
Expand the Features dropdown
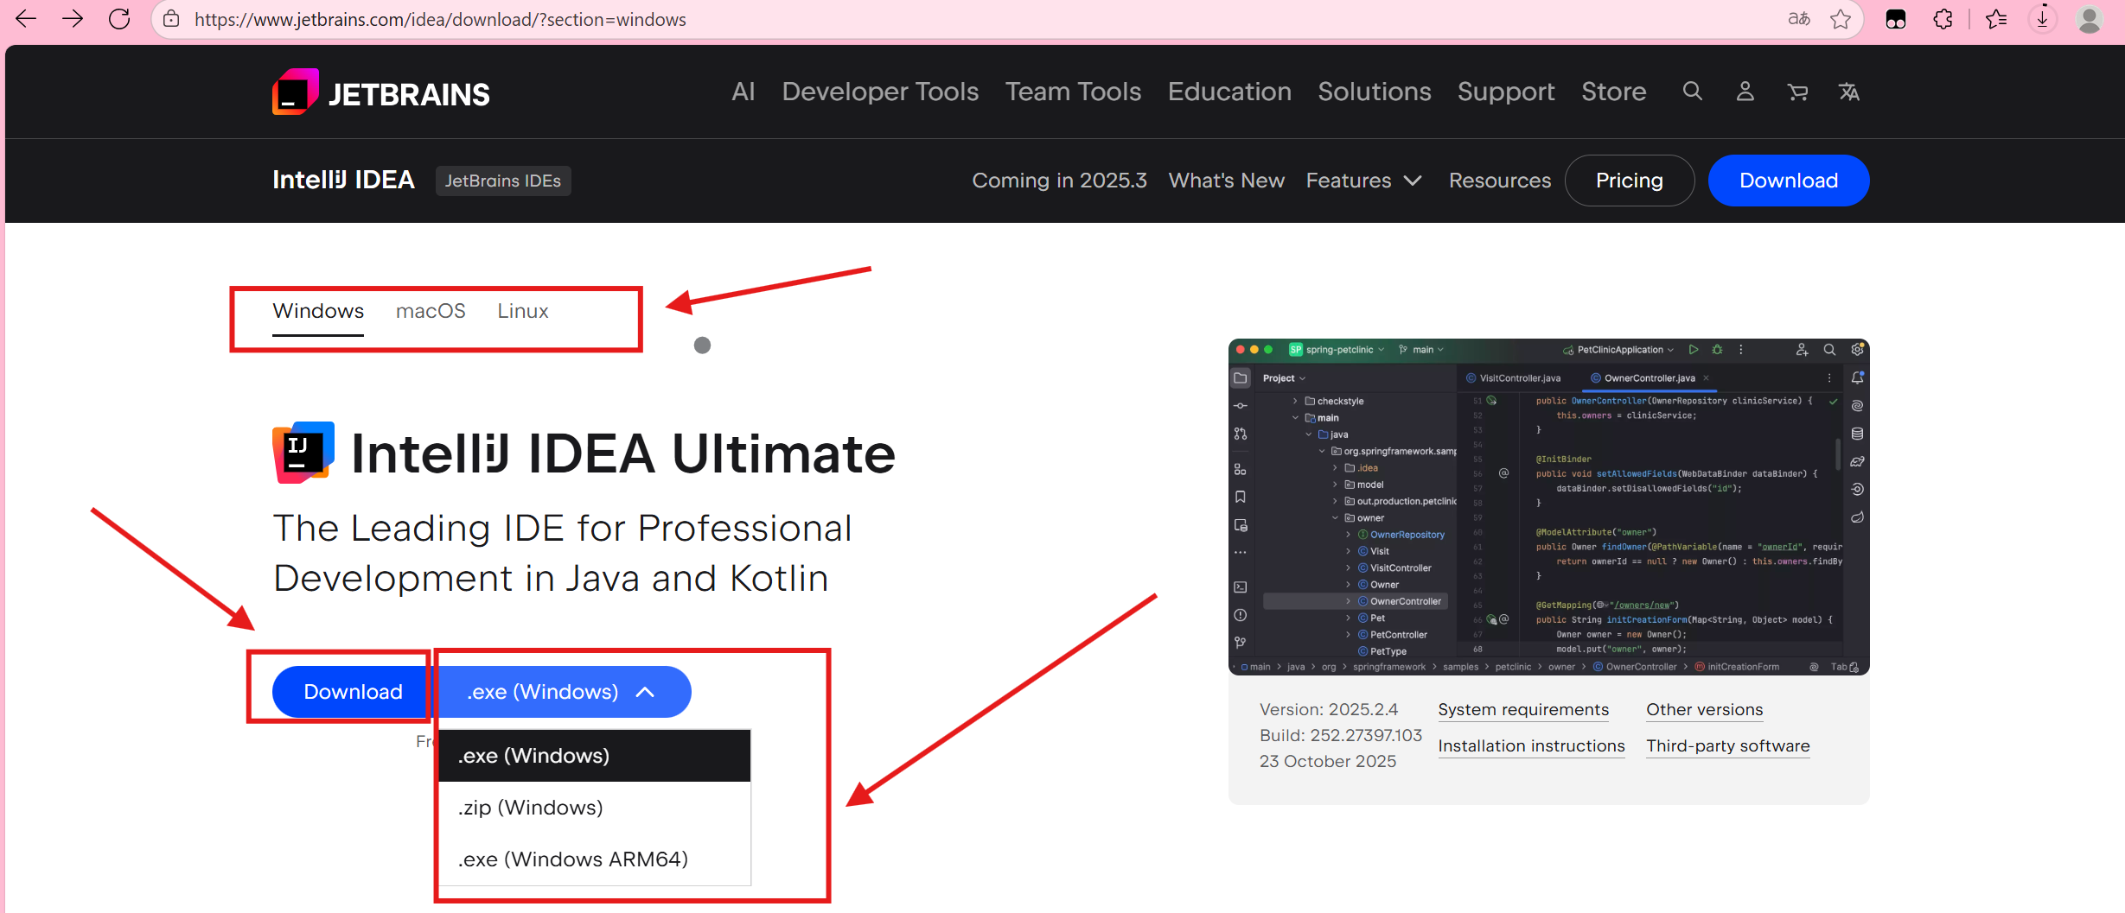pos(1363,181)
